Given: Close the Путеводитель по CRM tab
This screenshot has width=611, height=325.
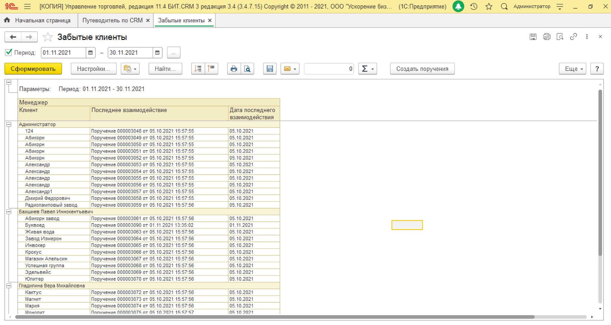Looking at the screenshot, I should click(x=148, y=21).
